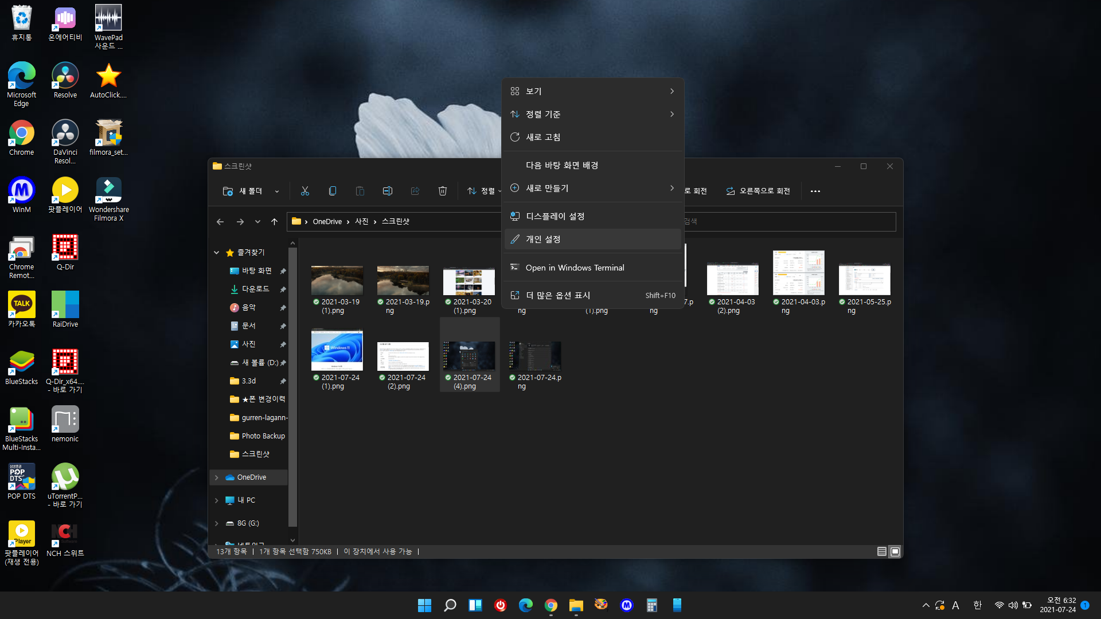This screenshot has height=619, width=1101.
Task: Expand the OneDrive tree node
Action: (217, 477)
